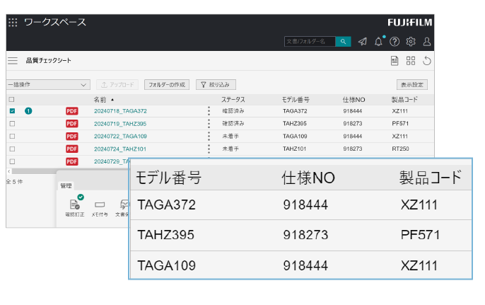Switch to thumbnail grid view
Viewport: 485px width, 305px height.
pos(411,61)
